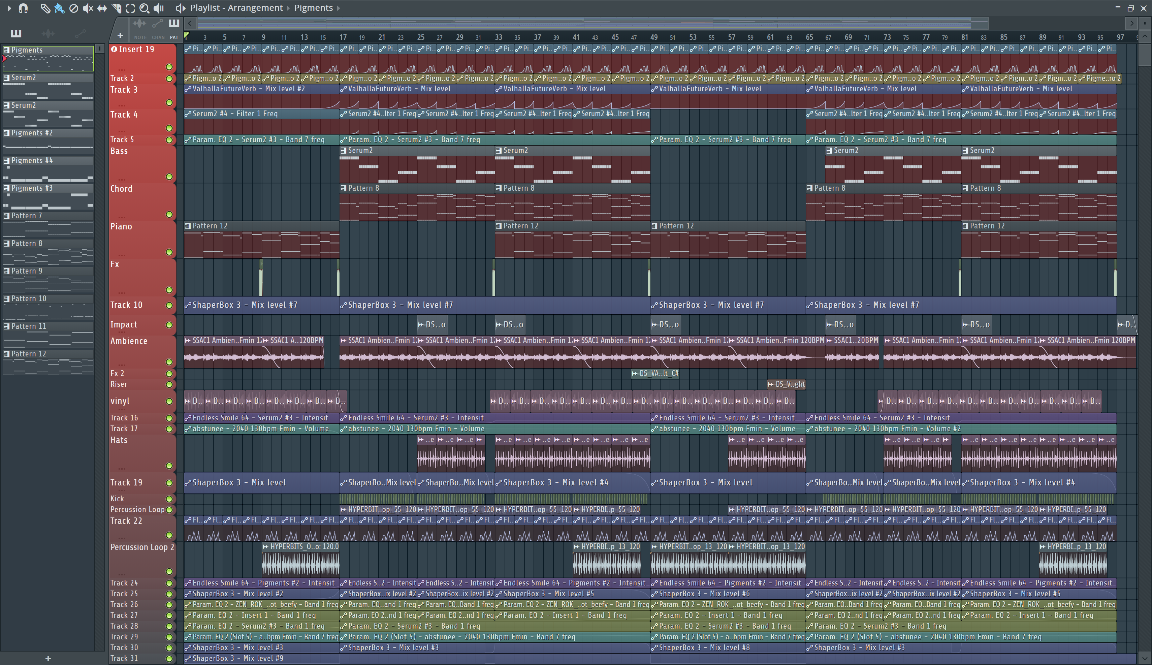Mute the Chord track
The width and height of the screenshot is (1152, 665).
[x=169, y=214]
